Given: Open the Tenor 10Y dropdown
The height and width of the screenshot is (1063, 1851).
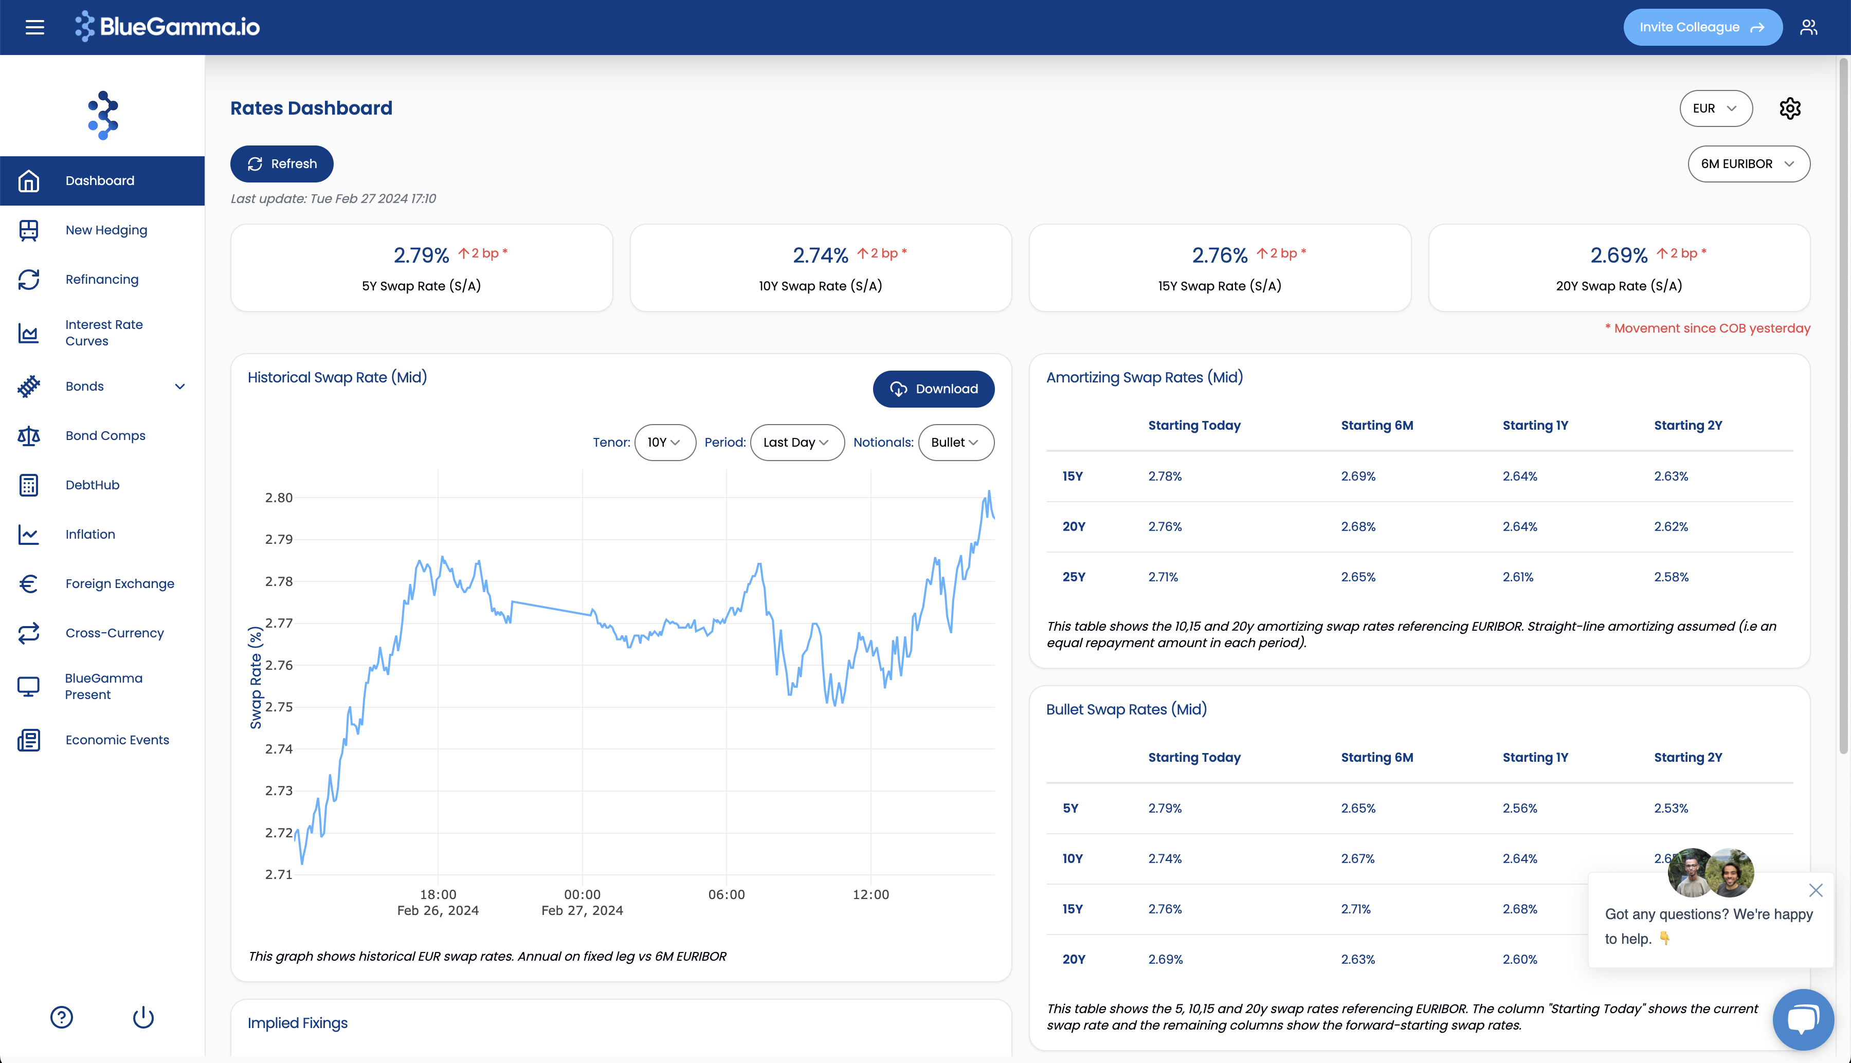Looking at the screenshot, I should click(664, 443).
